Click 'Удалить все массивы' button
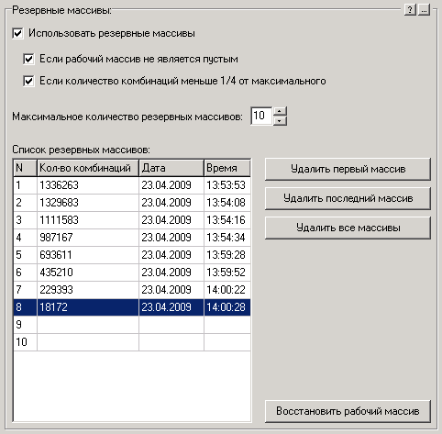The image size is (442, 434). [x=348, y=228]
